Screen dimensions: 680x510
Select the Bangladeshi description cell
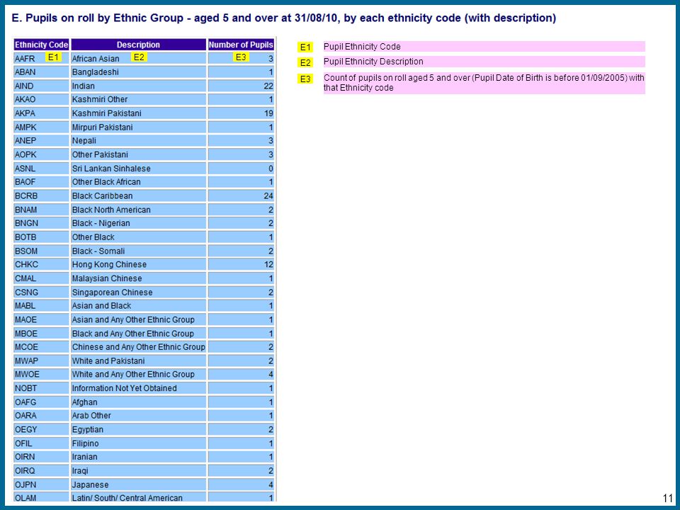[x=138, y=72]
